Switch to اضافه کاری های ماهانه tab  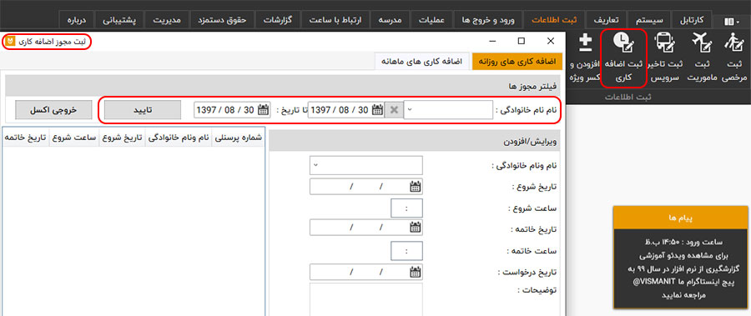421,62
